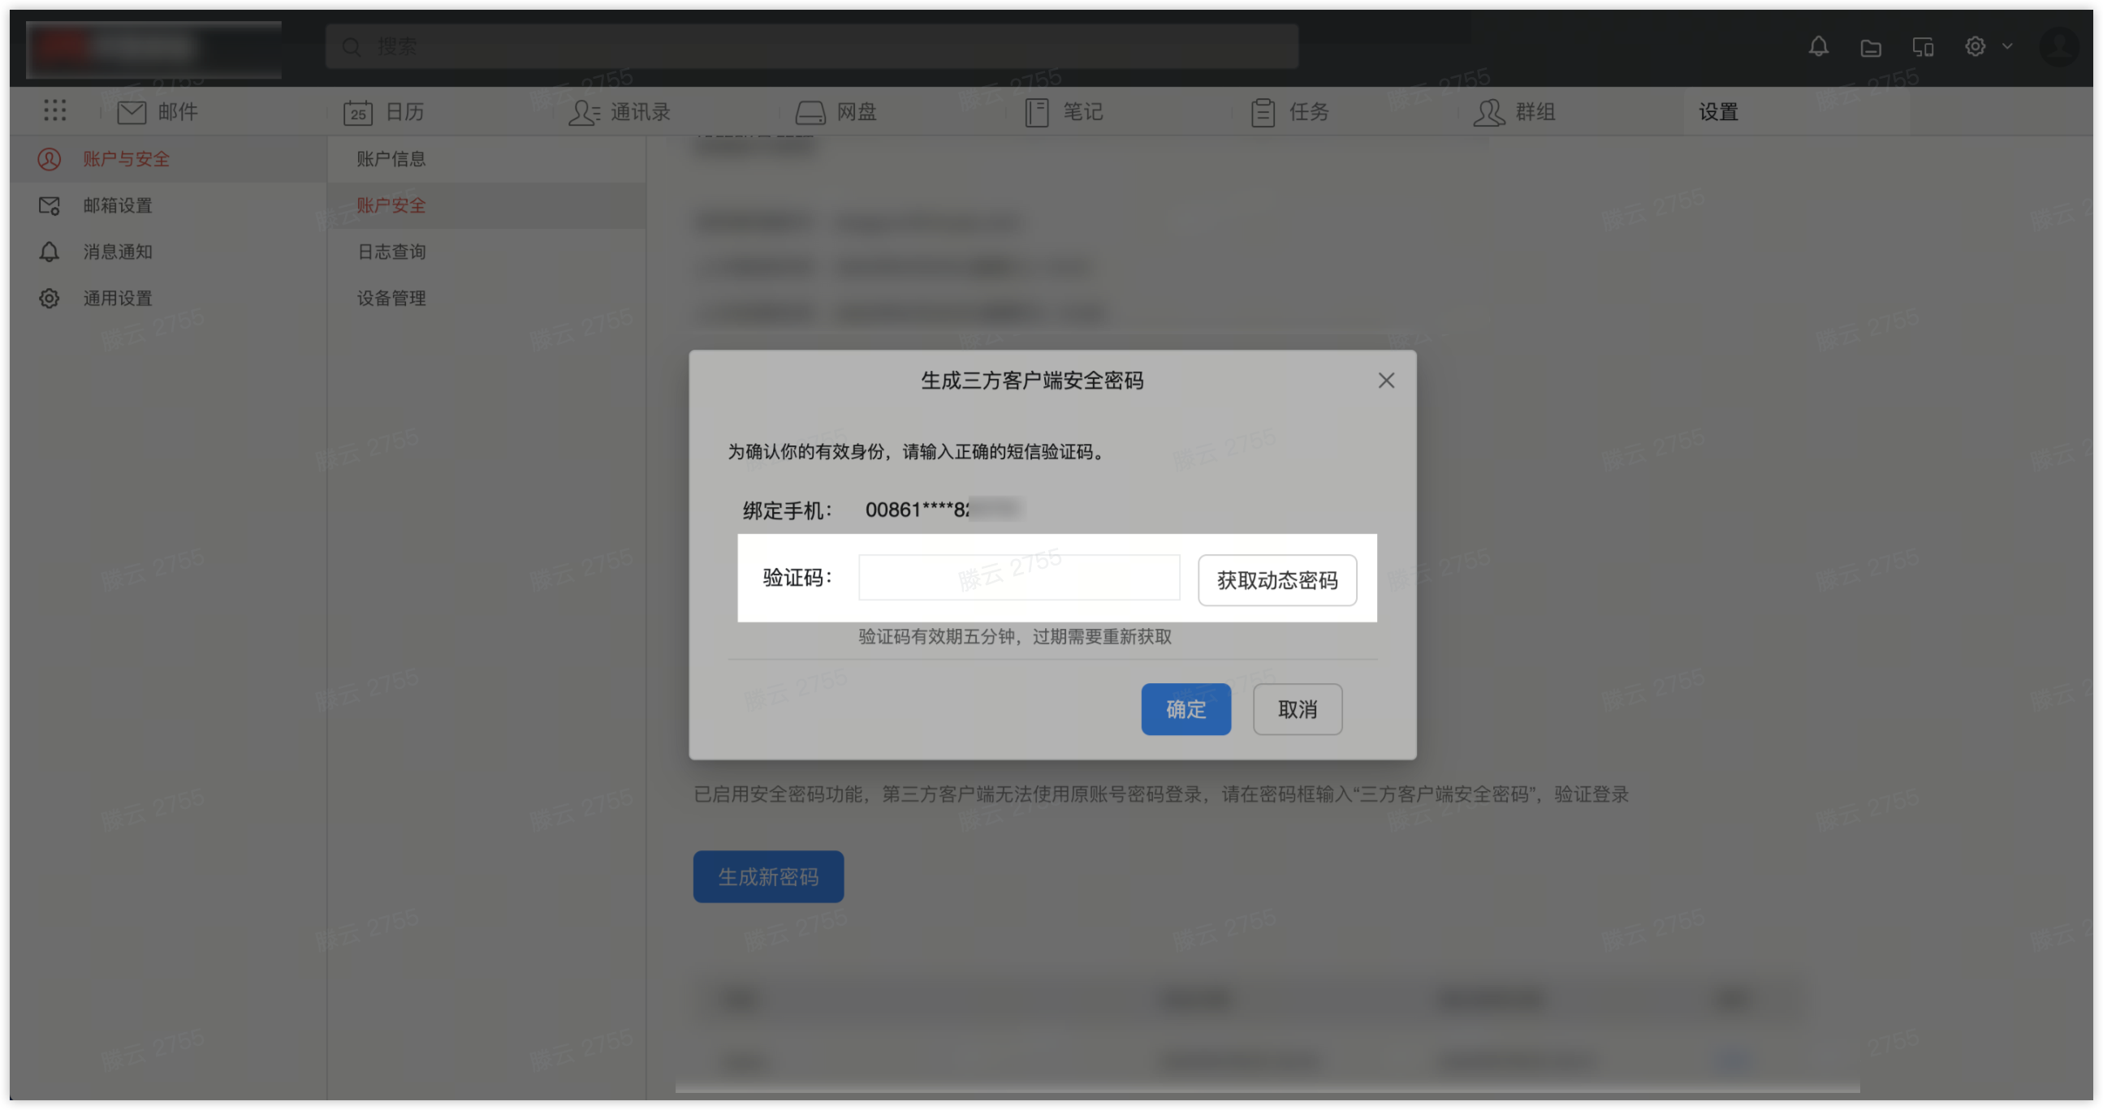Image resolution: width=2103 pixels, height=1110 pixels.
Task: Open 日志查询 submenu item
Action: (486, 252)
